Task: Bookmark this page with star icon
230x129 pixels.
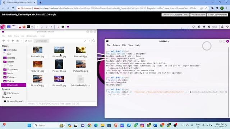Action: pos(206,8)
